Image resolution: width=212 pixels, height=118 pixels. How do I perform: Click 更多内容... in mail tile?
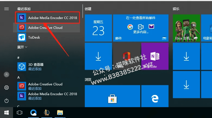[141, 32]
